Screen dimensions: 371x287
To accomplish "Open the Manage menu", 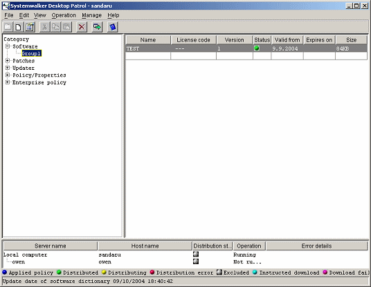I will [x=92, y=15].
